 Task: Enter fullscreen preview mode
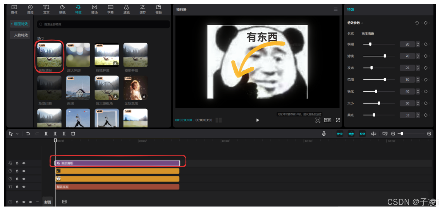coord(338,120)
